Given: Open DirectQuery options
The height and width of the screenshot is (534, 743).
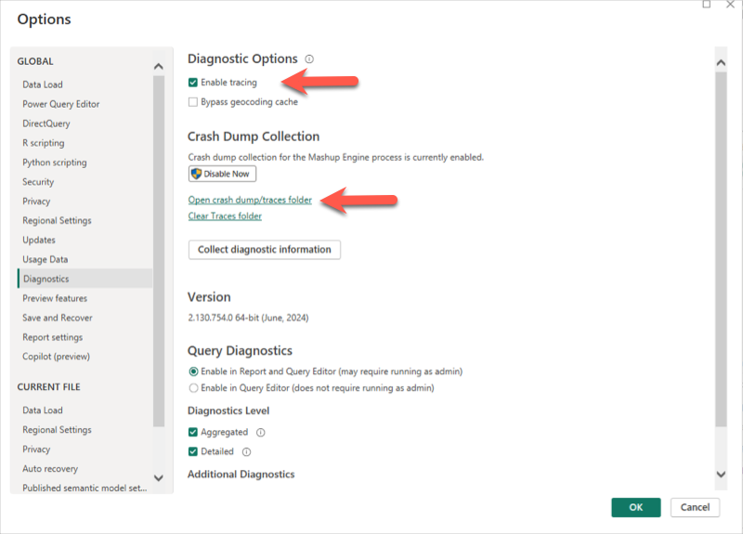Looking at the screenshot, I should pos(46,124).
